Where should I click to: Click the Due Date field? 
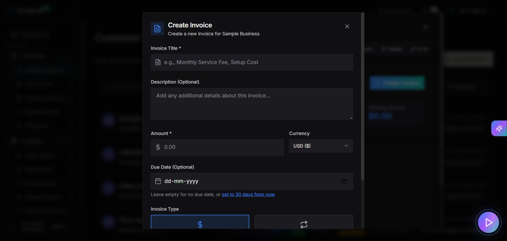coord(252,181)
